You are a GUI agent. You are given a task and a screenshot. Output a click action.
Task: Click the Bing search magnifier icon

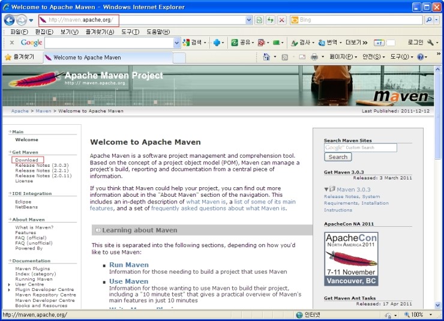(429, 20)
